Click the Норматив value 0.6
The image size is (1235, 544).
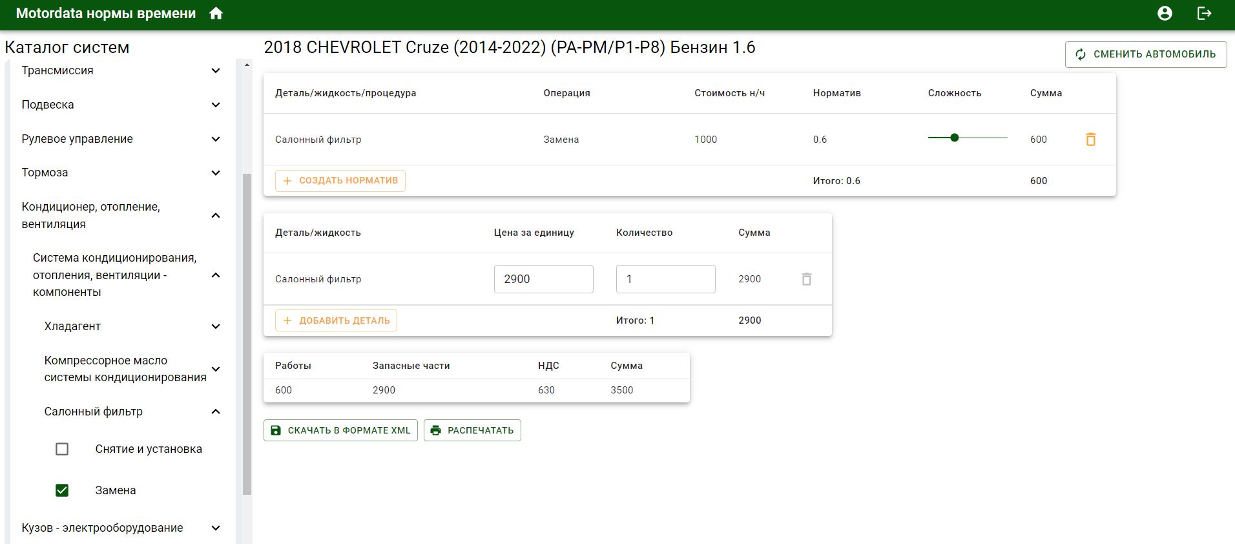click(x=820, y=140)
